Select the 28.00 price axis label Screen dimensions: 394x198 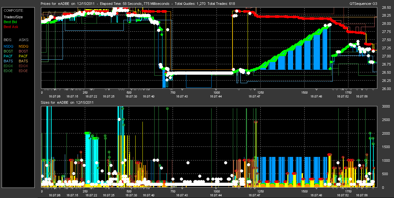(386, 23)
